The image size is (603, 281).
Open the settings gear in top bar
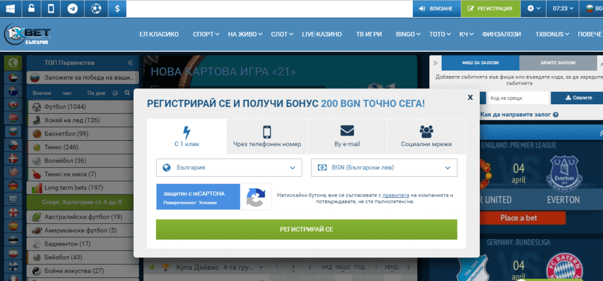(x=534, y=9)
